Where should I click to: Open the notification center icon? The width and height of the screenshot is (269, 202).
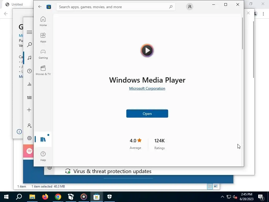[x=261, y=197]
